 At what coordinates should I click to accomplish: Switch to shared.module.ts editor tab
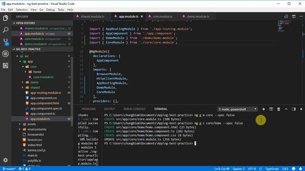[92, 17]
